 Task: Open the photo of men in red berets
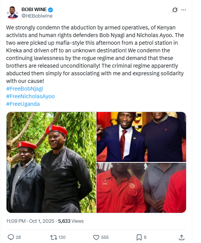point(51,162)
